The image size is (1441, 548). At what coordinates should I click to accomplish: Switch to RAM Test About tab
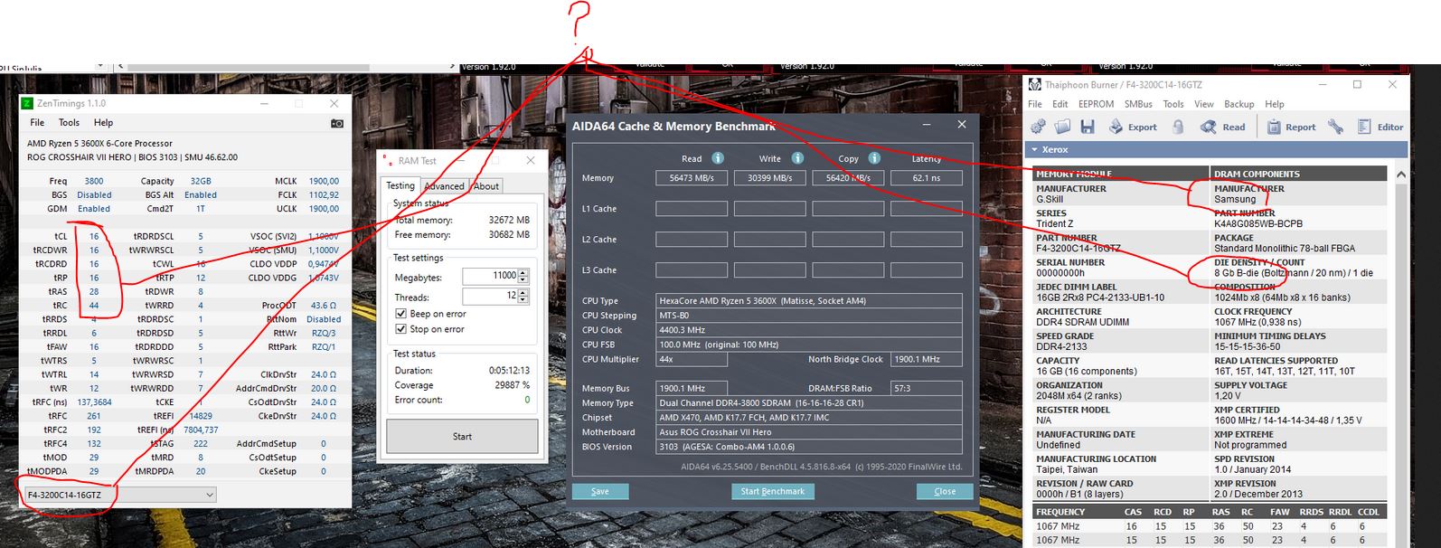[x=486, y=186]
